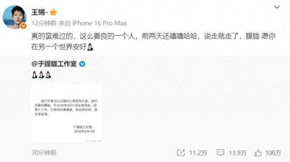Viewport: 290px width, 162px height.
Task: Click the iPhone 16 Pro Max source link
Action: pyautogui.click(x=99, y=23)
